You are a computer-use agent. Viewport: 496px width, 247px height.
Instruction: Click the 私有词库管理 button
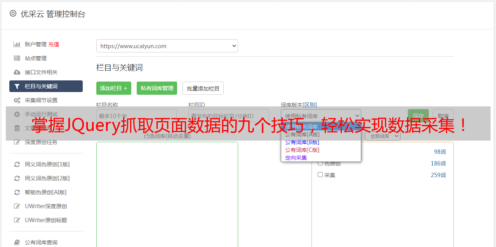pos(157,88)
